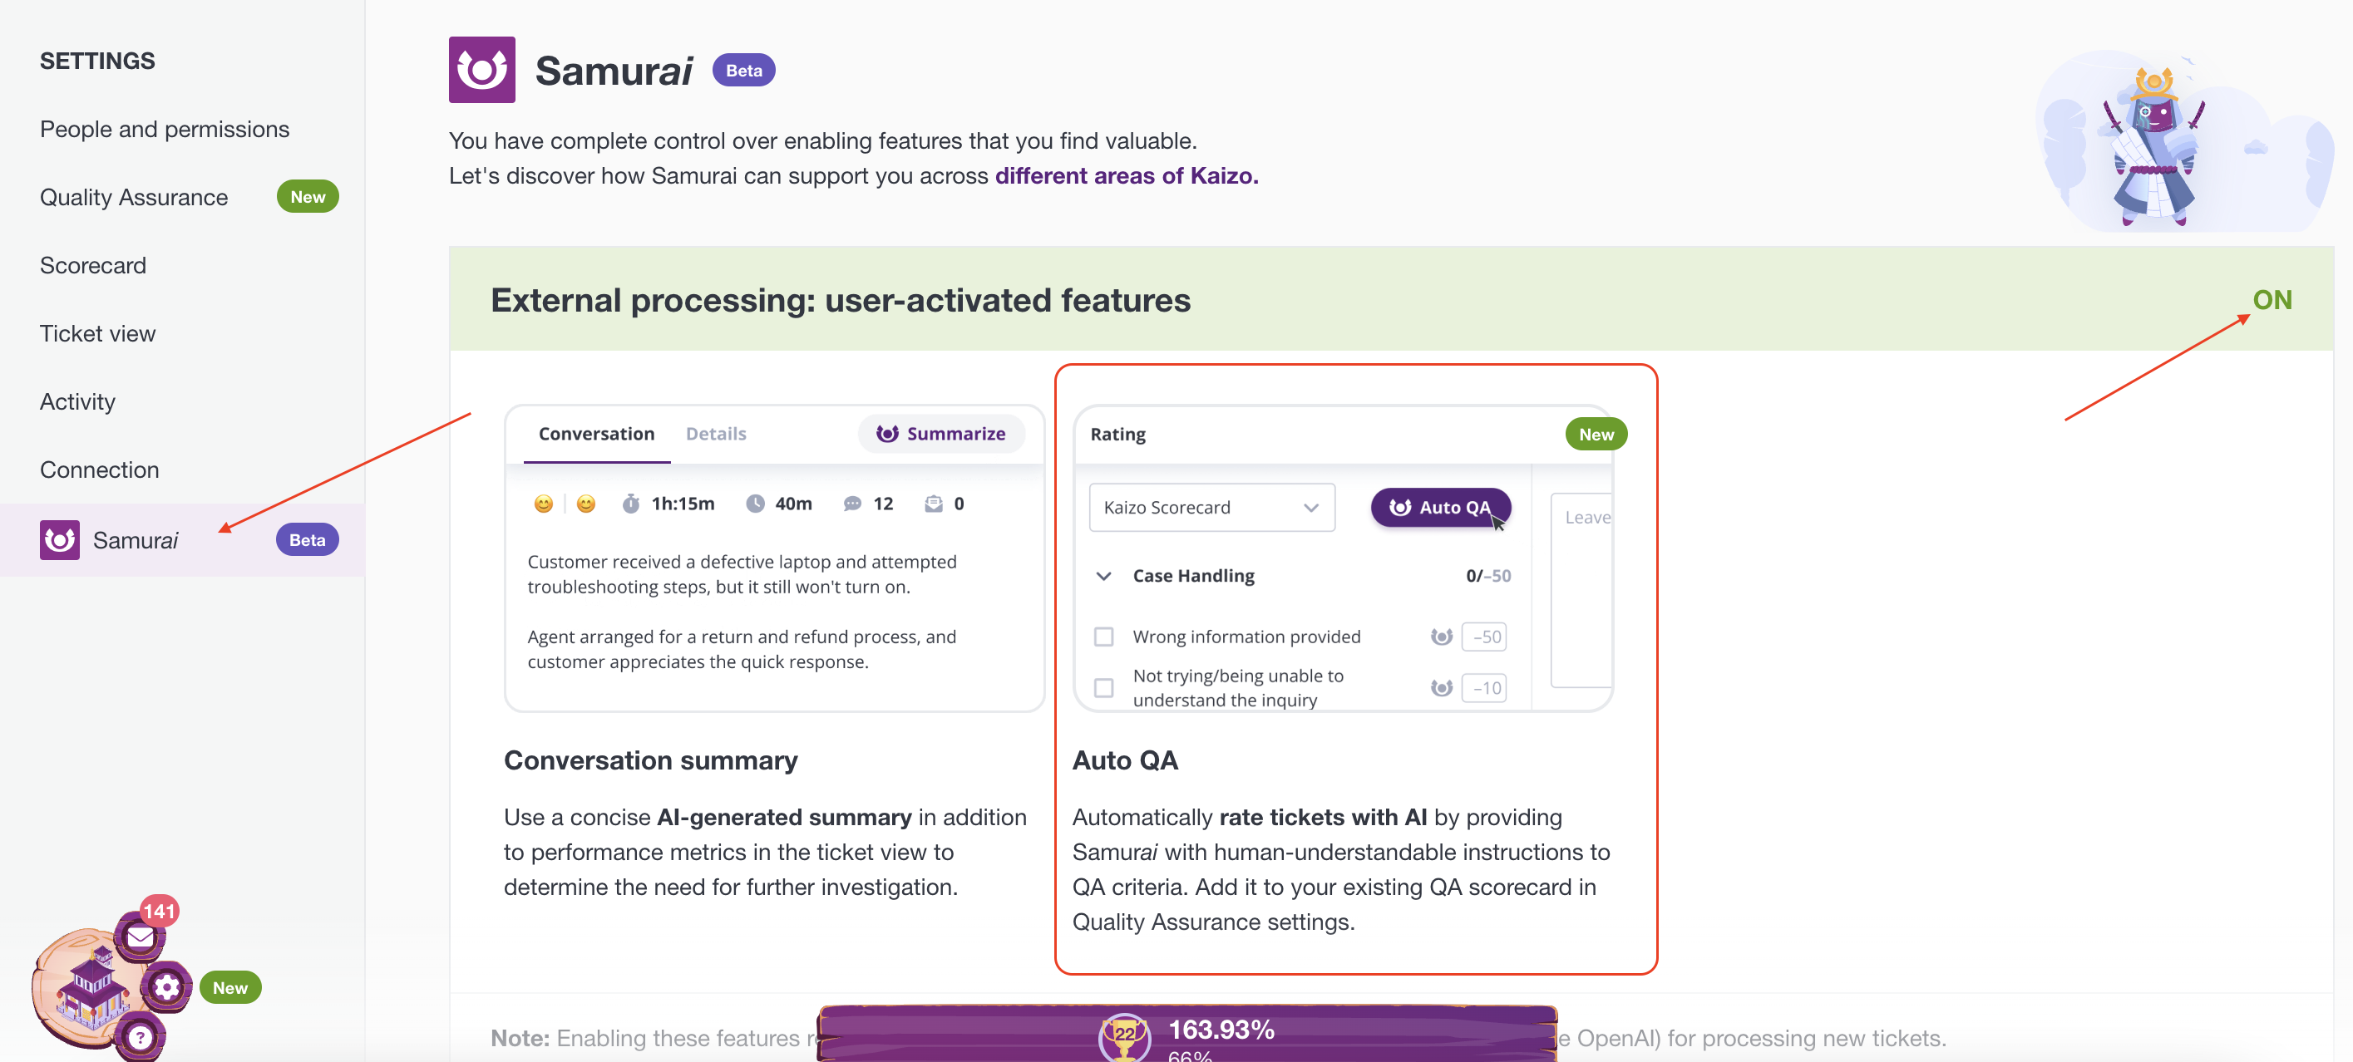Check the Not trying/being unable to understand checkbox
Image resolution: width=2353 pixels, height=1062 pixels.
coord(1103,687)
